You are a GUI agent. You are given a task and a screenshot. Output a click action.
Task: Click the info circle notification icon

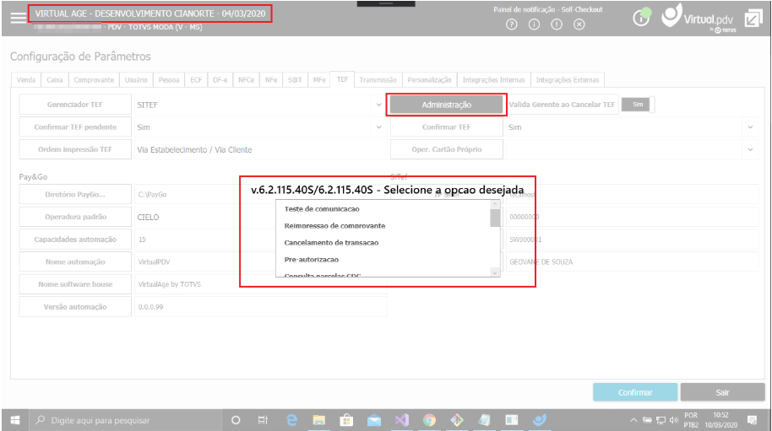point(534,24)
